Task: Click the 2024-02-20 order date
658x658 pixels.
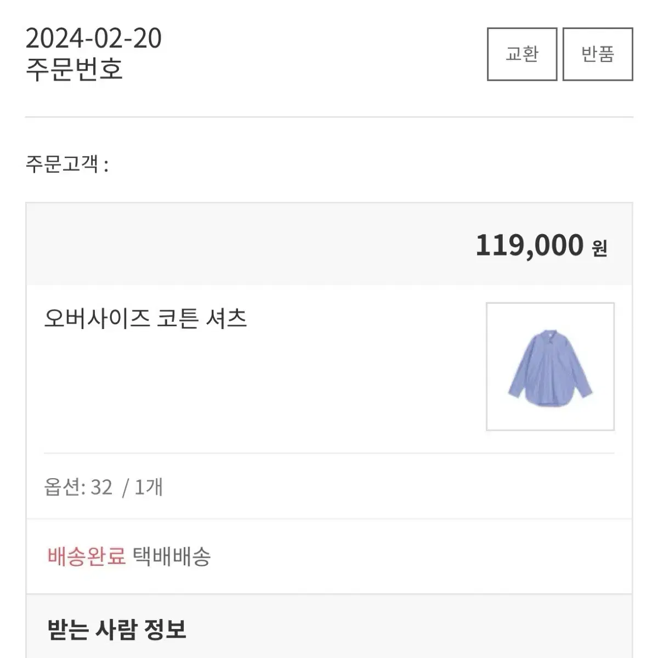Action: pos(94,39)
